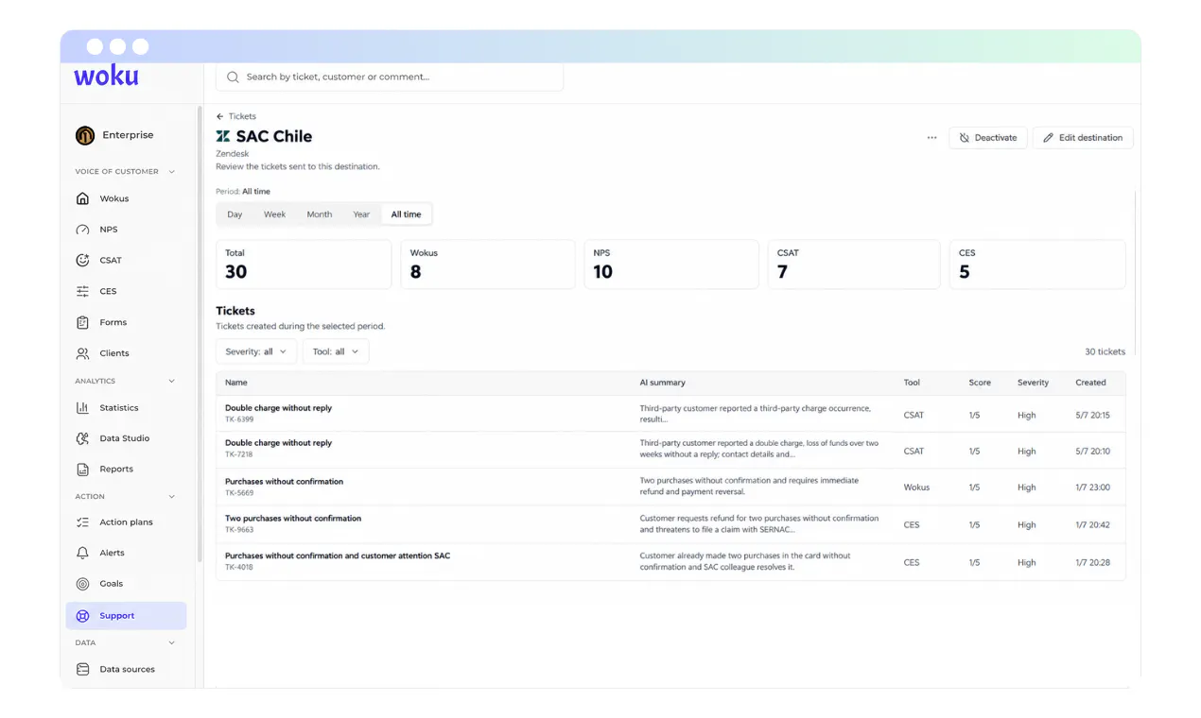Click the Name column header
Viewport: 1201px width, 718px height.
click(x=236, y=383)
